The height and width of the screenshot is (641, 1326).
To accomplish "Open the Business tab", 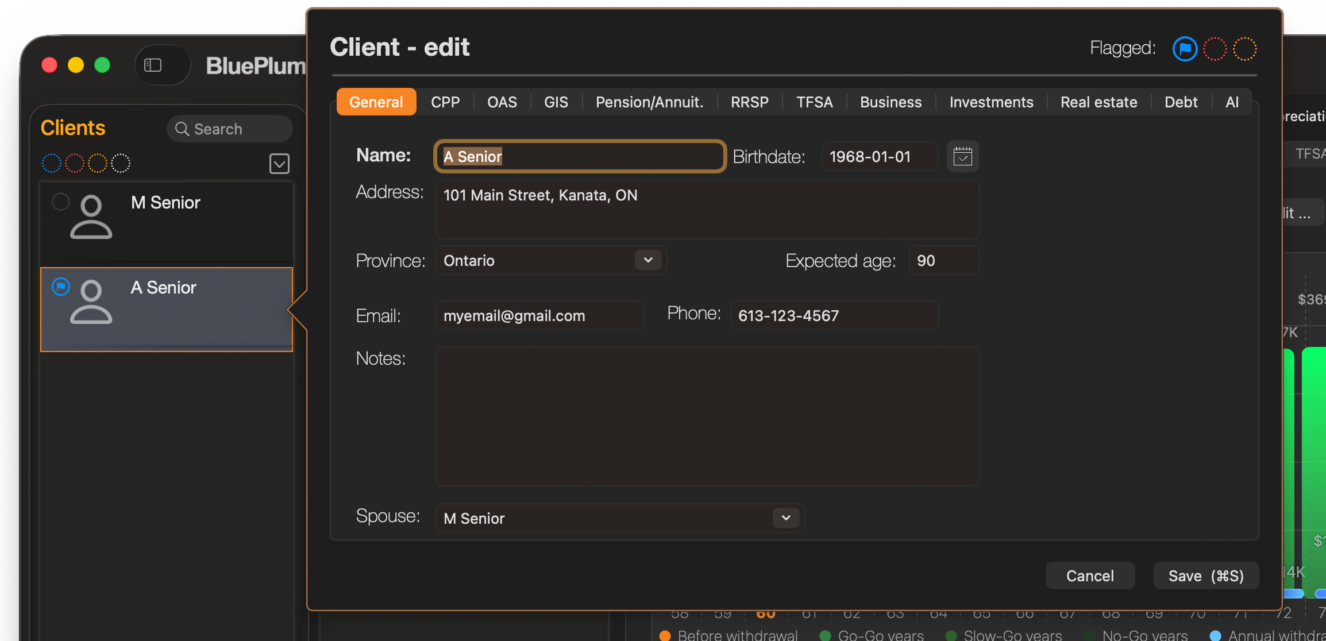I will click(x=891, y=102).
